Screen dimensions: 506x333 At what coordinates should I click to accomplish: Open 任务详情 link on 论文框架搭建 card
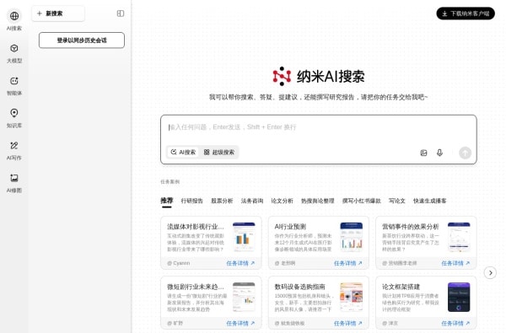pyautogui.click(x=455, y=323)
